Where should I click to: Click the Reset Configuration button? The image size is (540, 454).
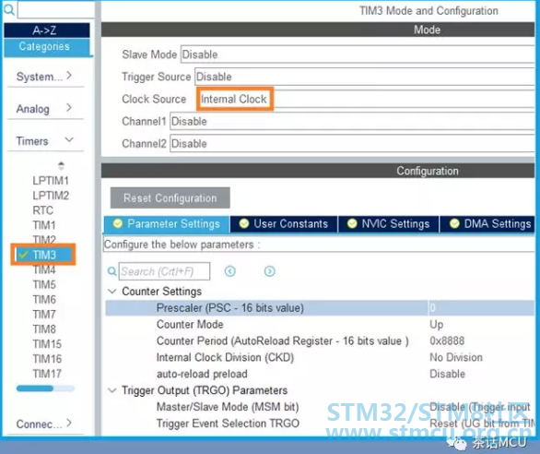pos(170,198)
